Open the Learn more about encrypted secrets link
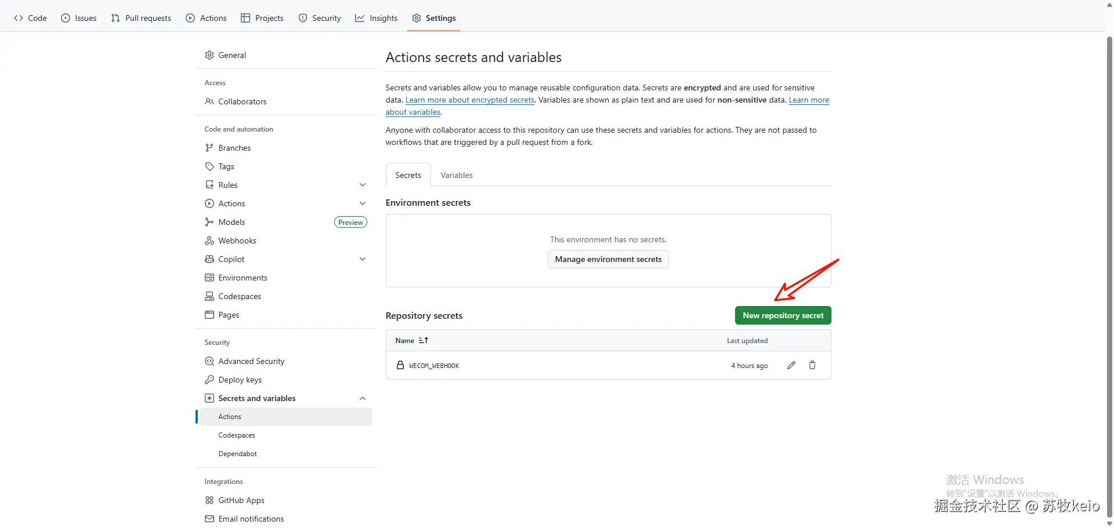 469,100
